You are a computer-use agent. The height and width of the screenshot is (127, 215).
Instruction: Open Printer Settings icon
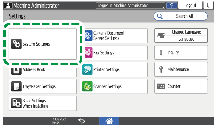88,69
